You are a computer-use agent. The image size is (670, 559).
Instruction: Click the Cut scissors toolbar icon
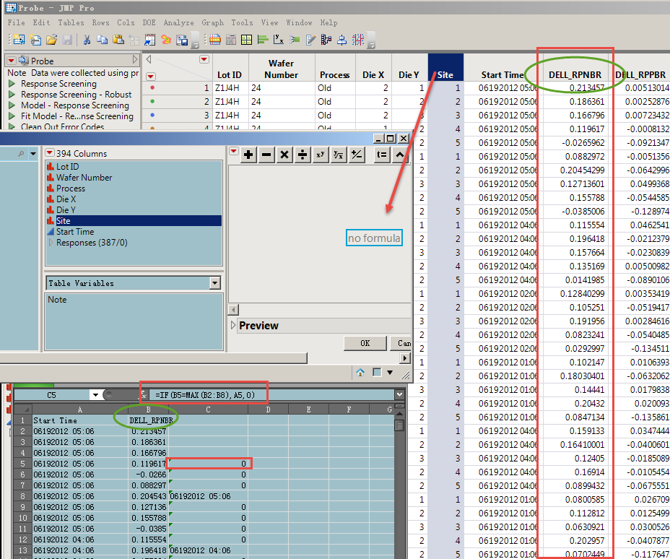[x=87, y=40]
